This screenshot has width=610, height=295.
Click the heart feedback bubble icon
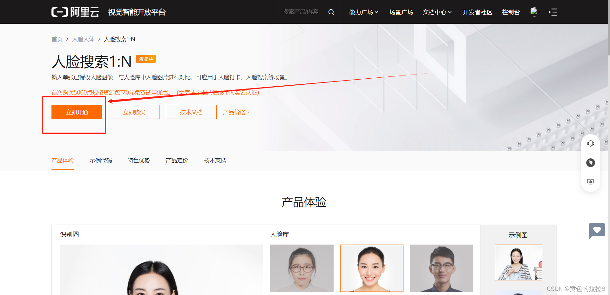click(x=597, y=230)
